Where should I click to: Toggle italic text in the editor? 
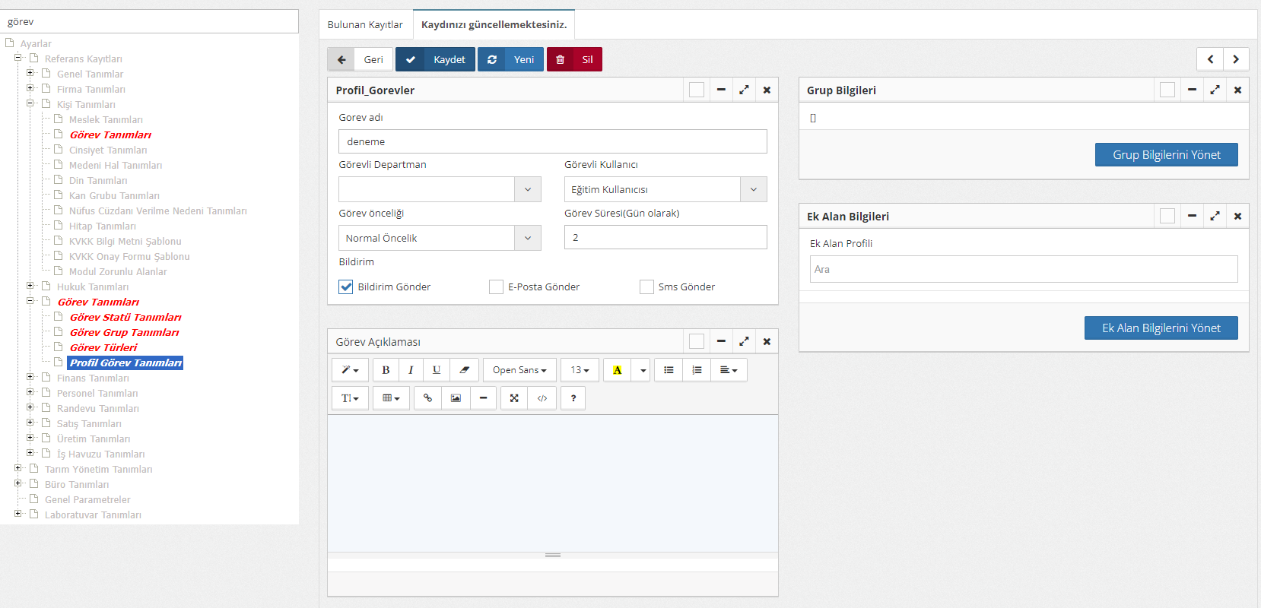411,370
